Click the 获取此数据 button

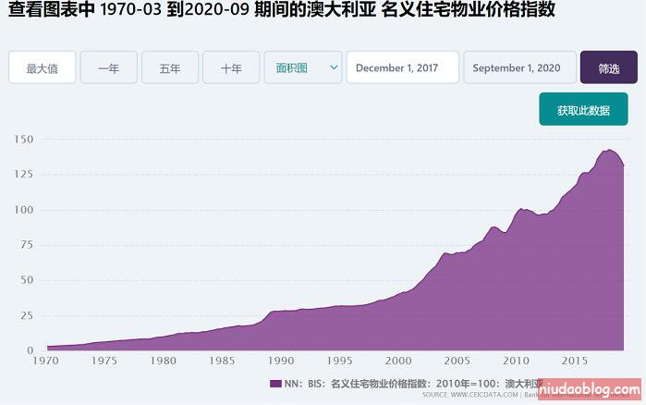pos(583,109)
